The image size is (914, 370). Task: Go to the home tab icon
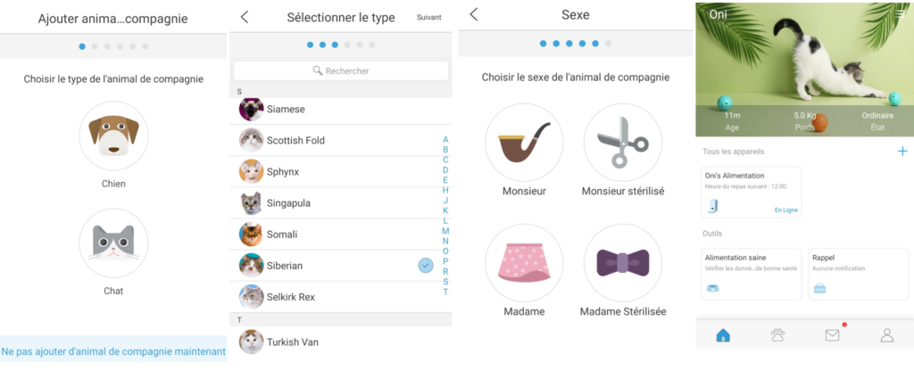723,335
